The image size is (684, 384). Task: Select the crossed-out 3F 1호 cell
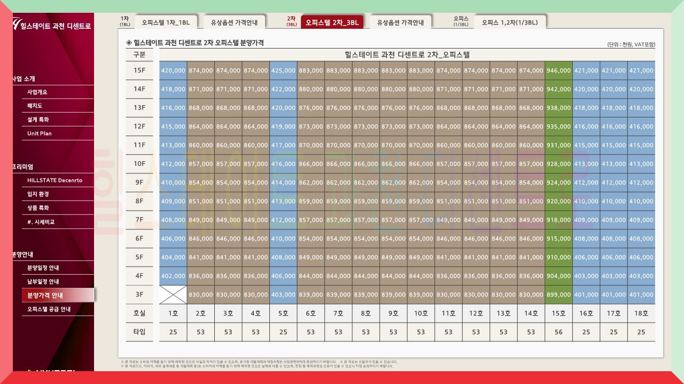coord(173,294)
